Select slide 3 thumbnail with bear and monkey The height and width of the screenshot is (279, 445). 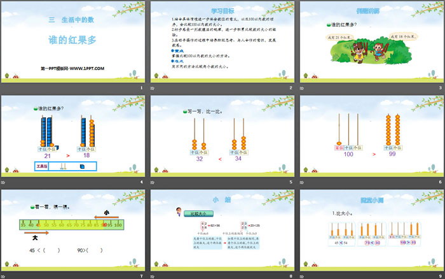pyautogui.click(x=372, y=42)
